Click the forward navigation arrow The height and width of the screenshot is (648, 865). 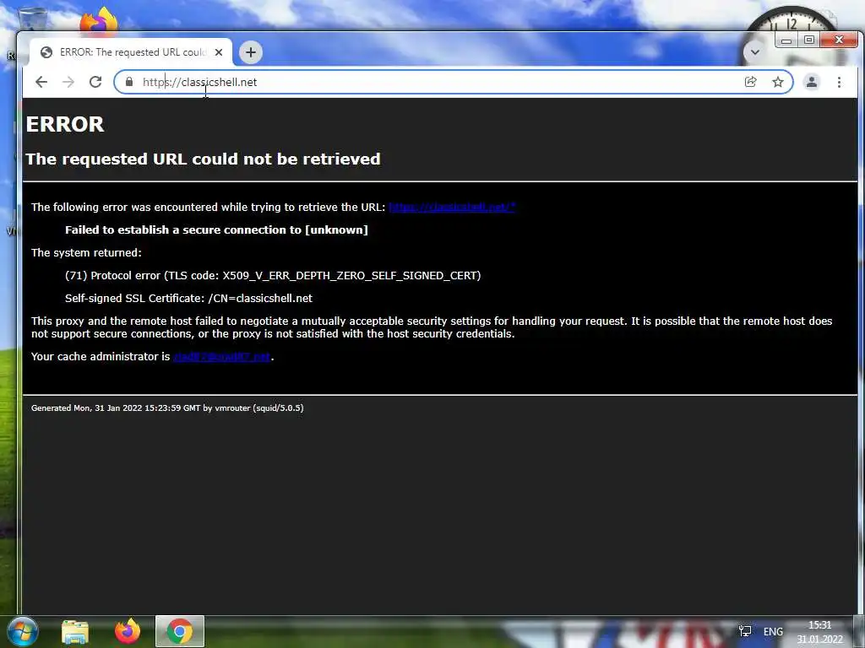(68, 82)
